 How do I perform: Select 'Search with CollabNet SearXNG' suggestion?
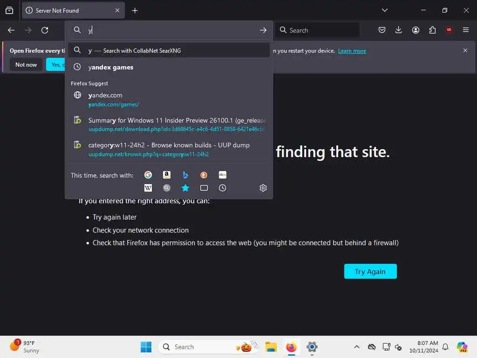(x=169, y=50)
